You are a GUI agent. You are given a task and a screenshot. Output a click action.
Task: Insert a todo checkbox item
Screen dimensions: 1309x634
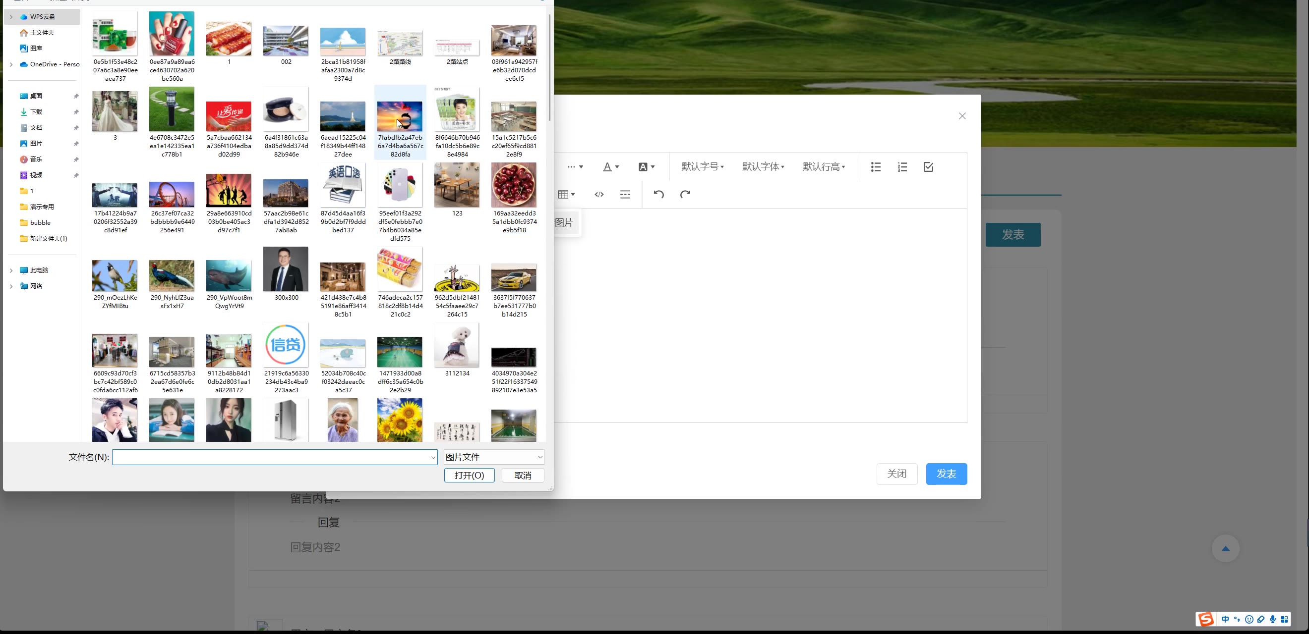point(928,167)
